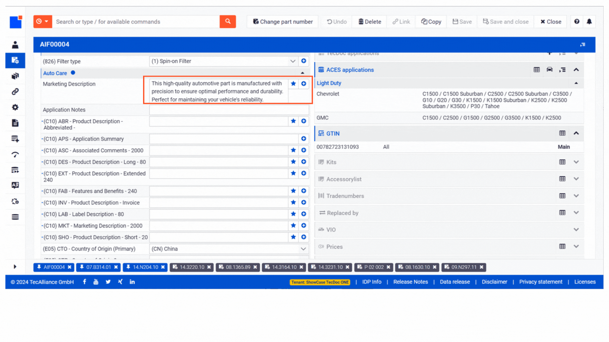The height and width of the screenshot is (342, 609).
Task: Open the settings gear sidebar icon
Action: (x=15, y=107)
